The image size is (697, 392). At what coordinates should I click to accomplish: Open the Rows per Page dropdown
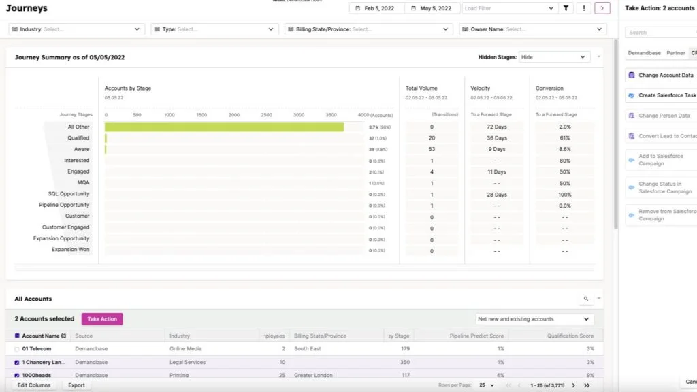click(486, 385)
